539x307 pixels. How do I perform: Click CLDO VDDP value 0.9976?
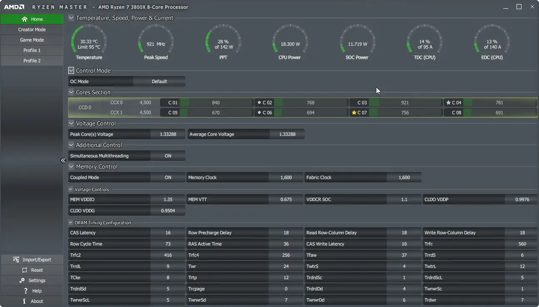click(522, 199)
